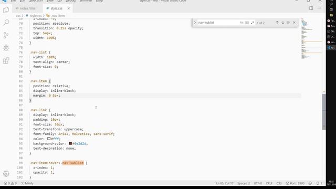Change language mode via CSS indicator
This screenshot has width=336, height=189.
[x=279, y=183]
